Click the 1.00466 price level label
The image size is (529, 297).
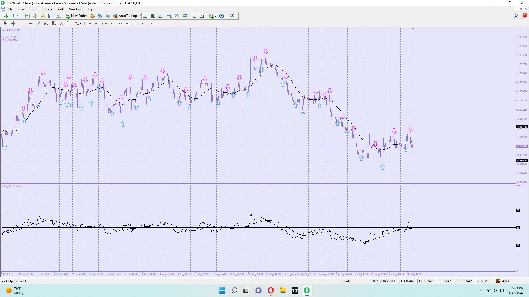click(522, 127)
